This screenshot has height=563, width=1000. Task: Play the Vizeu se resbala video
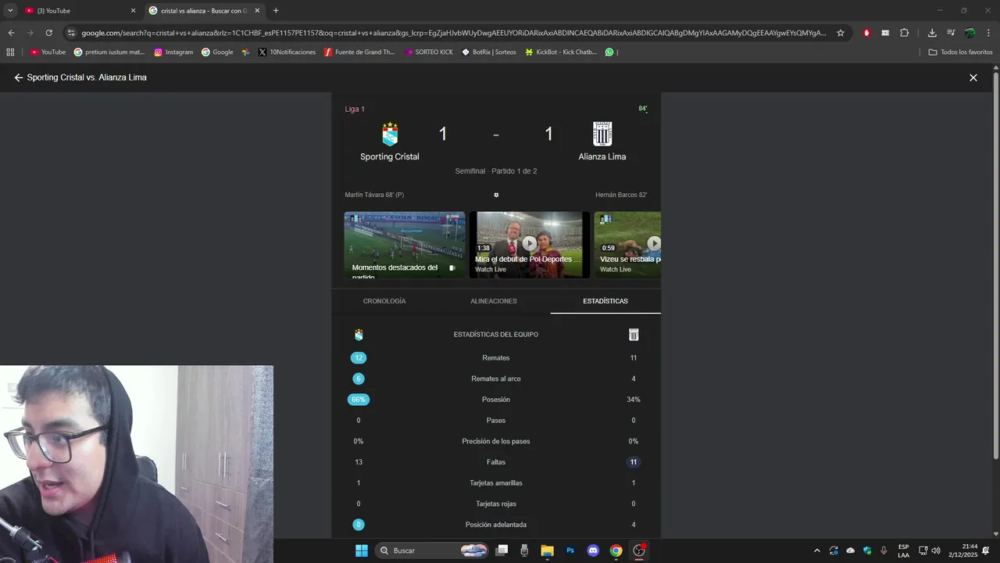click(x=627, y=245)
